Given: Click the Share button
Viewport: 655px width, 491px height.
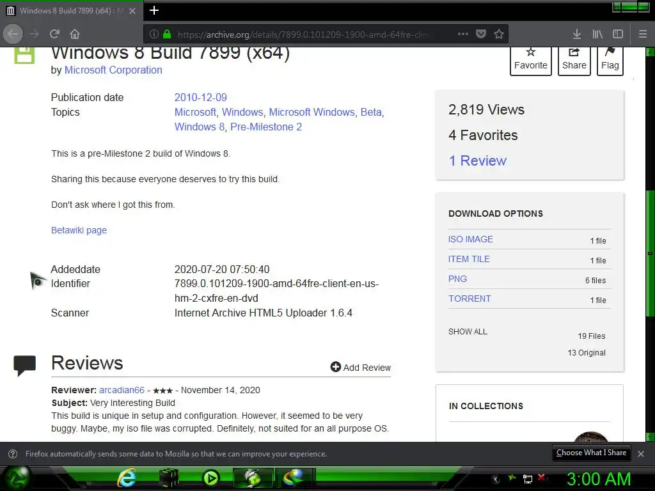Looking at the screenshot, I should tap(574, 61).
